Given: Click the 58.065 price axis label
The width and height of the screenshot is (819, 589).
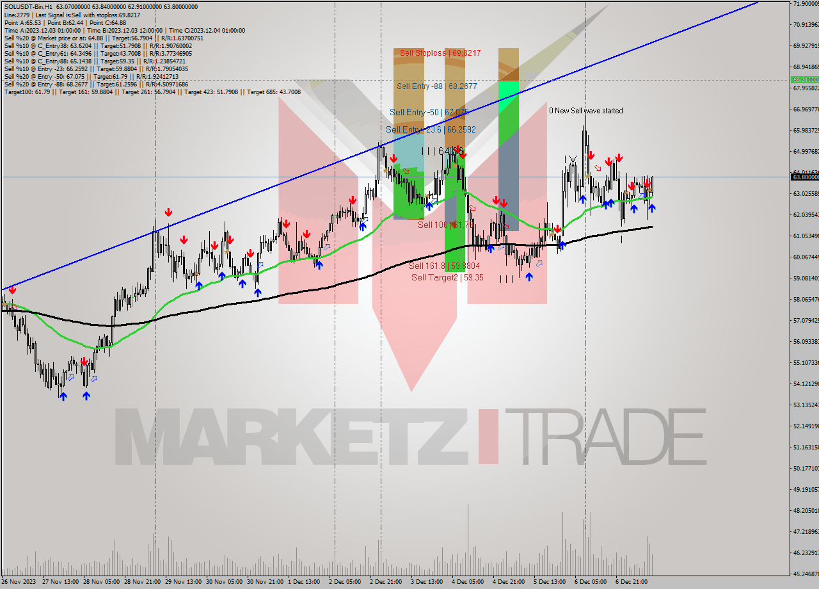Looking at the screenshot, I should [806, 299].
